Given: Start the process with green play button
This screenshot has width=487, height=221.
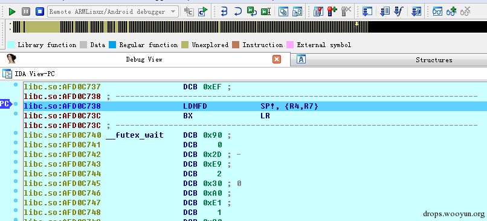Looking at the screenshot, I should pos(12,12).
